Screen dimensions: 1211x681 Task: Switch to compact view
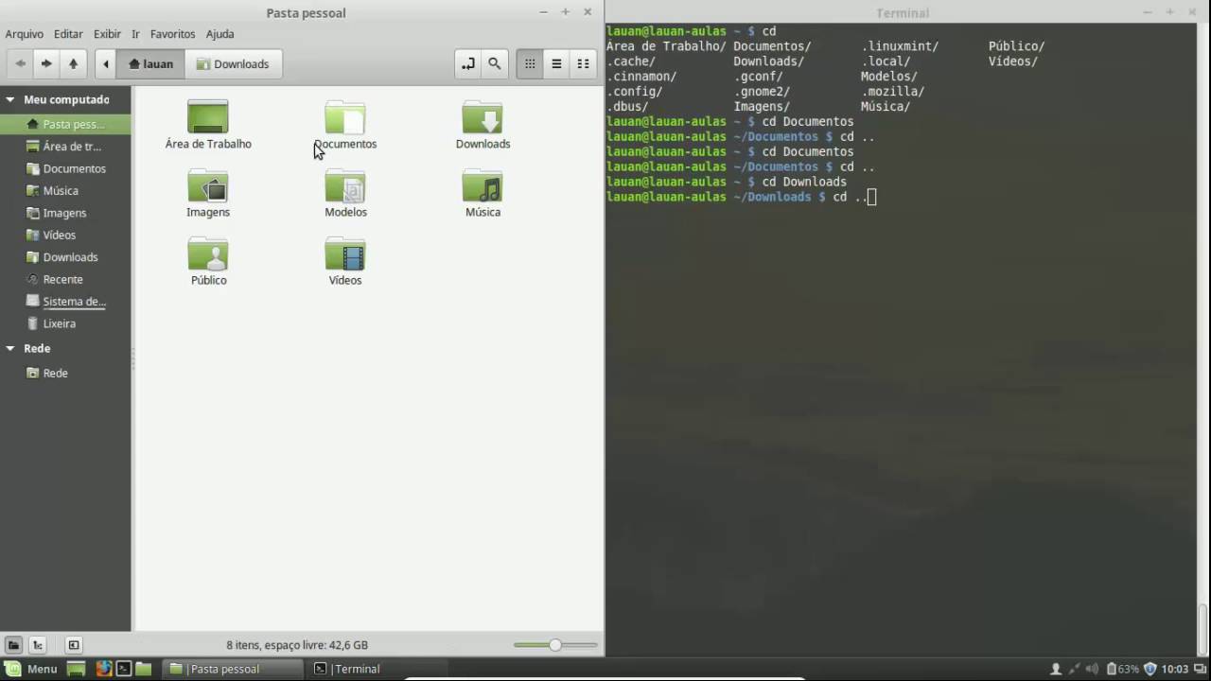583,64
